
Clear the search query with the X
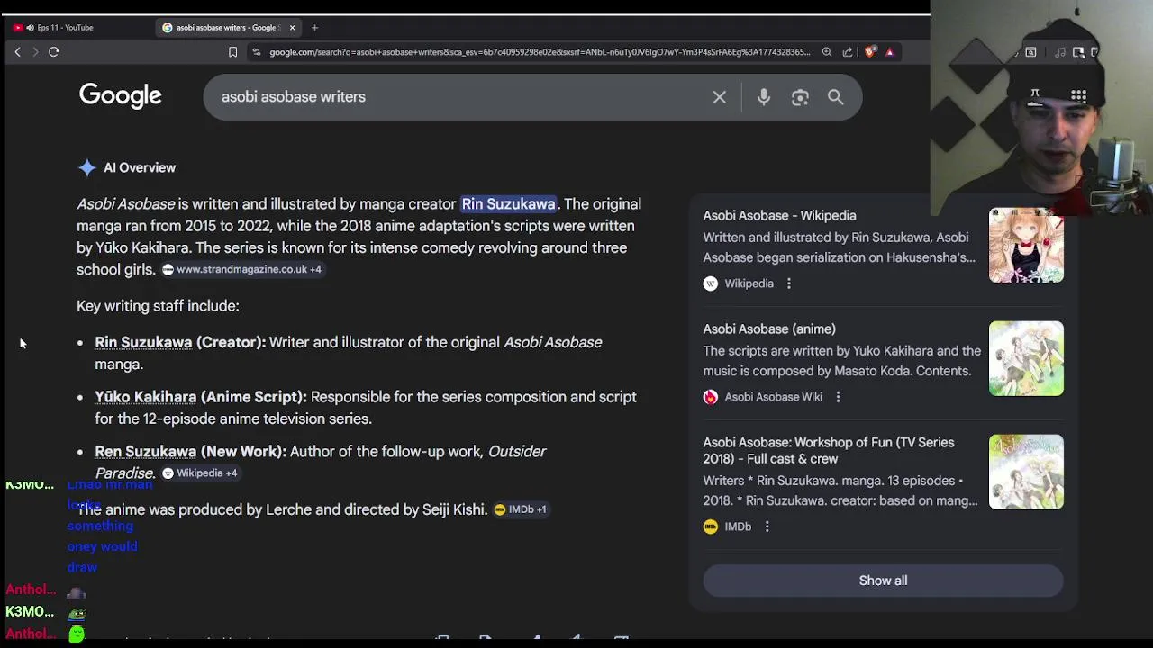pyautogui.click(x=719, y=97)
